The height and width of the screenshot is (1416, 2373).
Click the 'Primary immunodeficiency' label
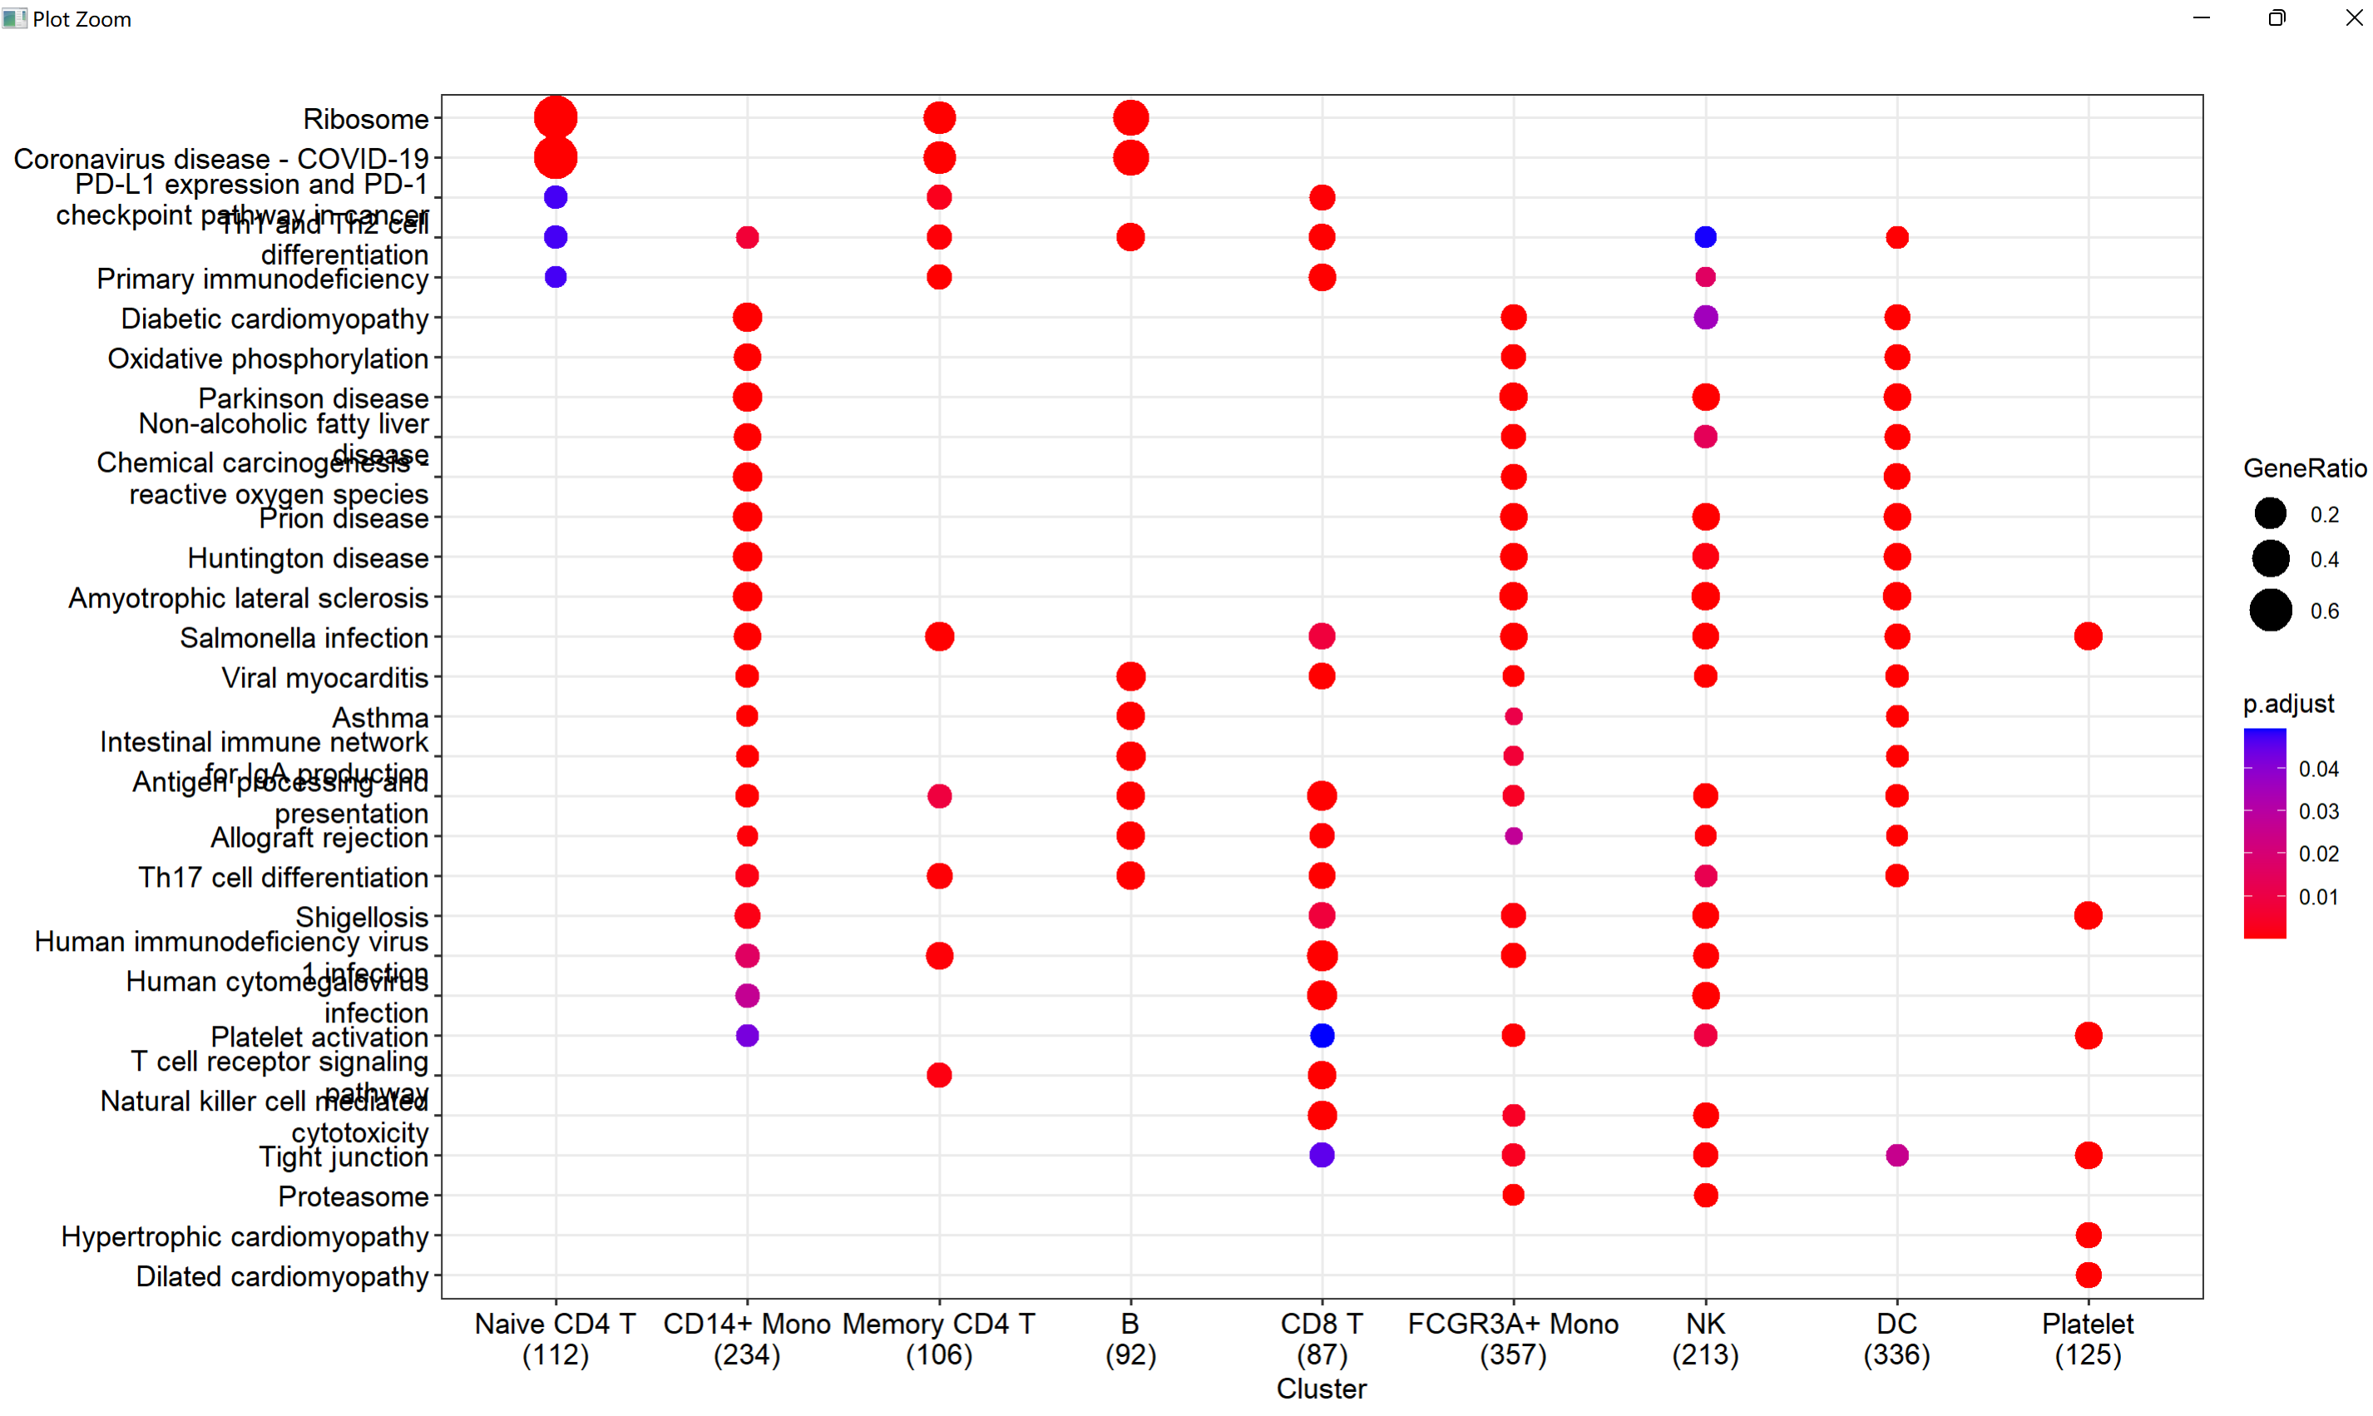(263, 279)
